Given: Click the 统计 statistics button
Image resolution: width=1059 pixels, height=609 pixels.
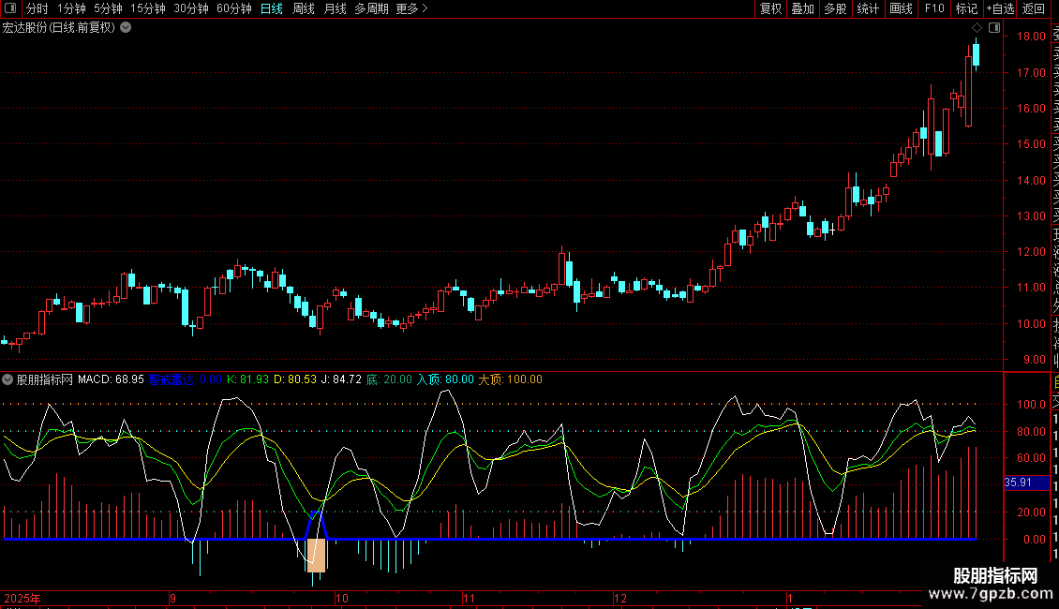Looking at the screenshot, I should point(868,8).
